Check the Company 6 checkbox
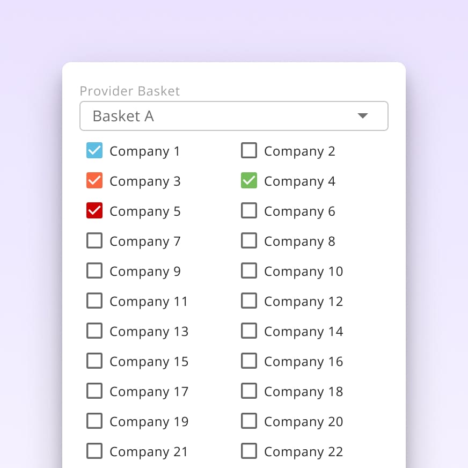The width and height of the screenshot is (468, 468). point(249,211)
